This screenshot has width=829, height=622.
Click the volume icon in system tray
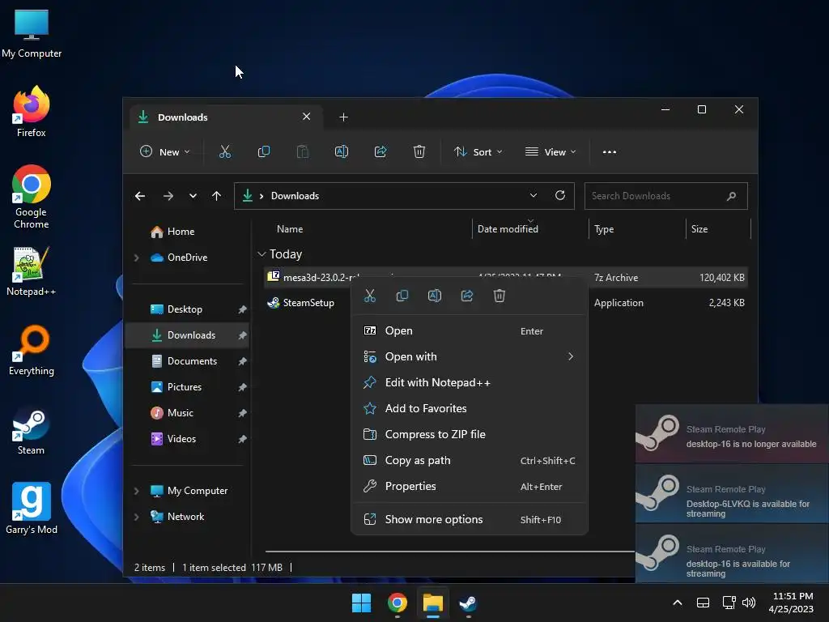749,603
